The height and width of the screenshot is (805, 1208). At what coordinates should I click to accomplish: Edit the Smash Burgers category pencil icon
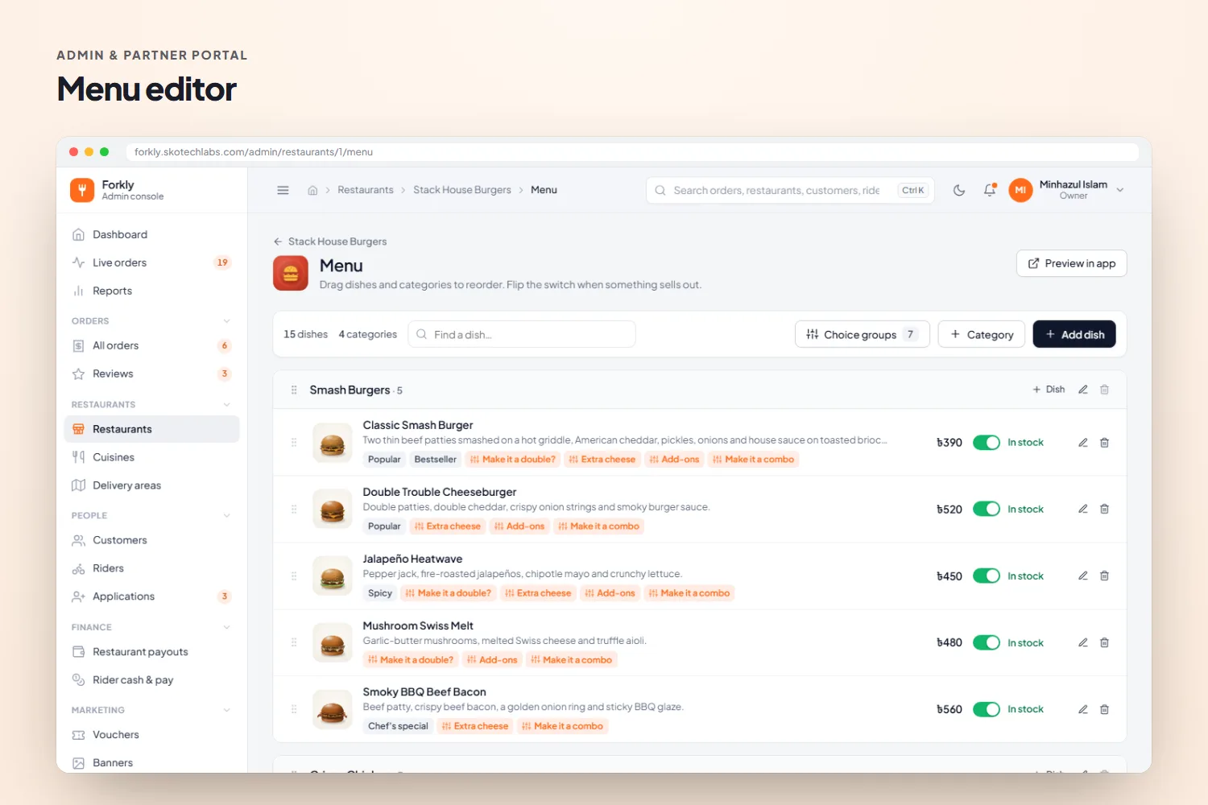click(x=1083, y=390)
